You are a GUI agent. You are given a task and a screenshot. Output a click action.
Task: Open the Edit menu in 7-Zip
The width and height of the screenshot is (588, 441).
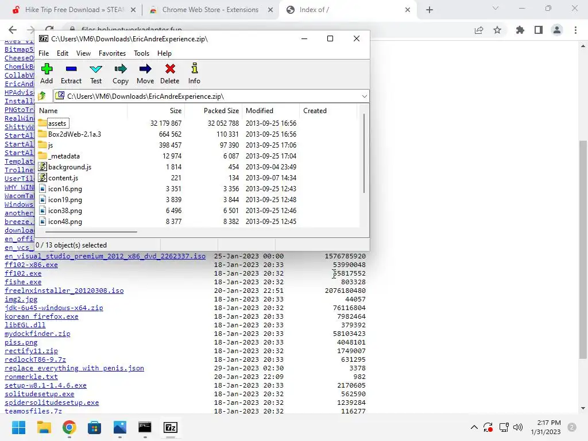click(63, 53)
